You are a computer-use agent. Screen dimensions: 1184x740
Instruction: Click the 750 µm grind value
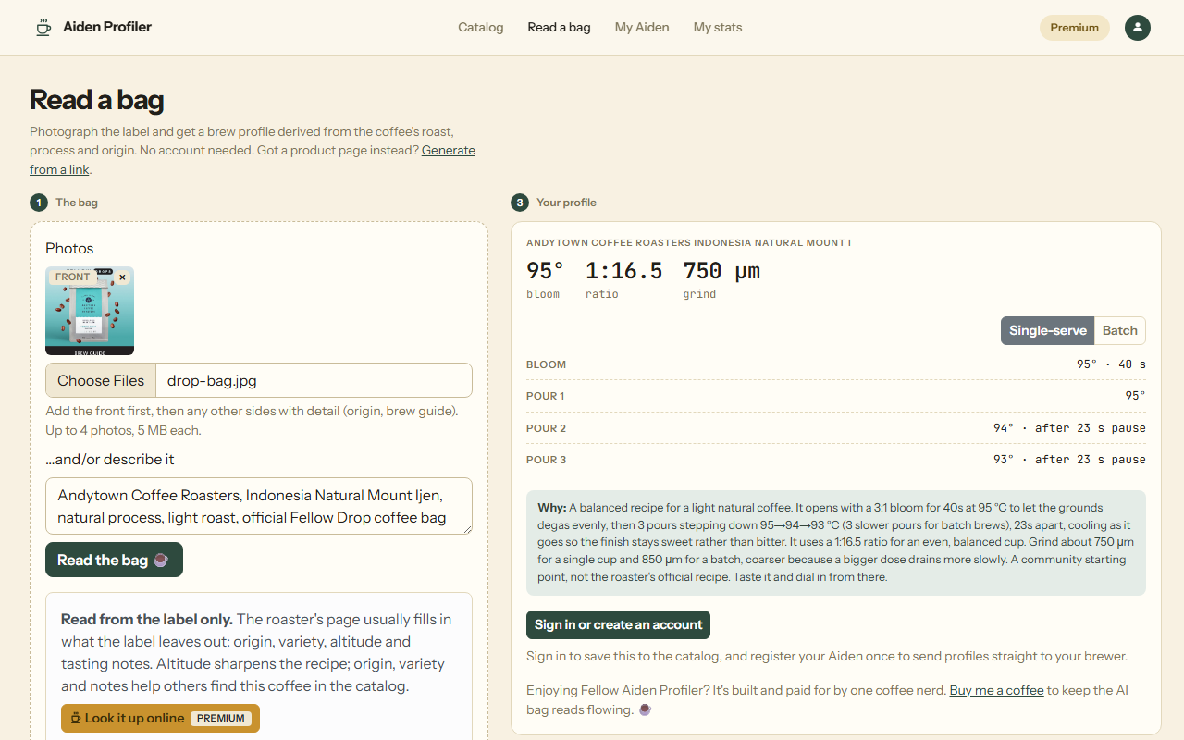(x=721, y=271)
